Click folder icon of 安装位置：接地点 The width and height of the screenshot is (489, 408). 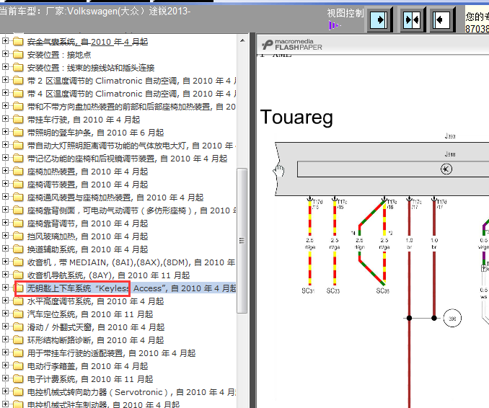[x=19, y=55]
